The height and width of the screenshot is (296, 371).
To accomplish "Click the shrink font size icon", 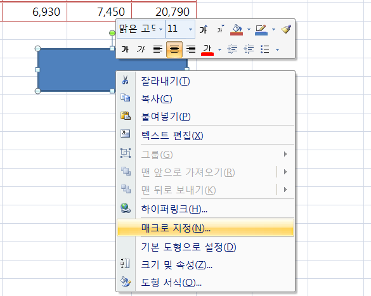I will pos(220,29).
